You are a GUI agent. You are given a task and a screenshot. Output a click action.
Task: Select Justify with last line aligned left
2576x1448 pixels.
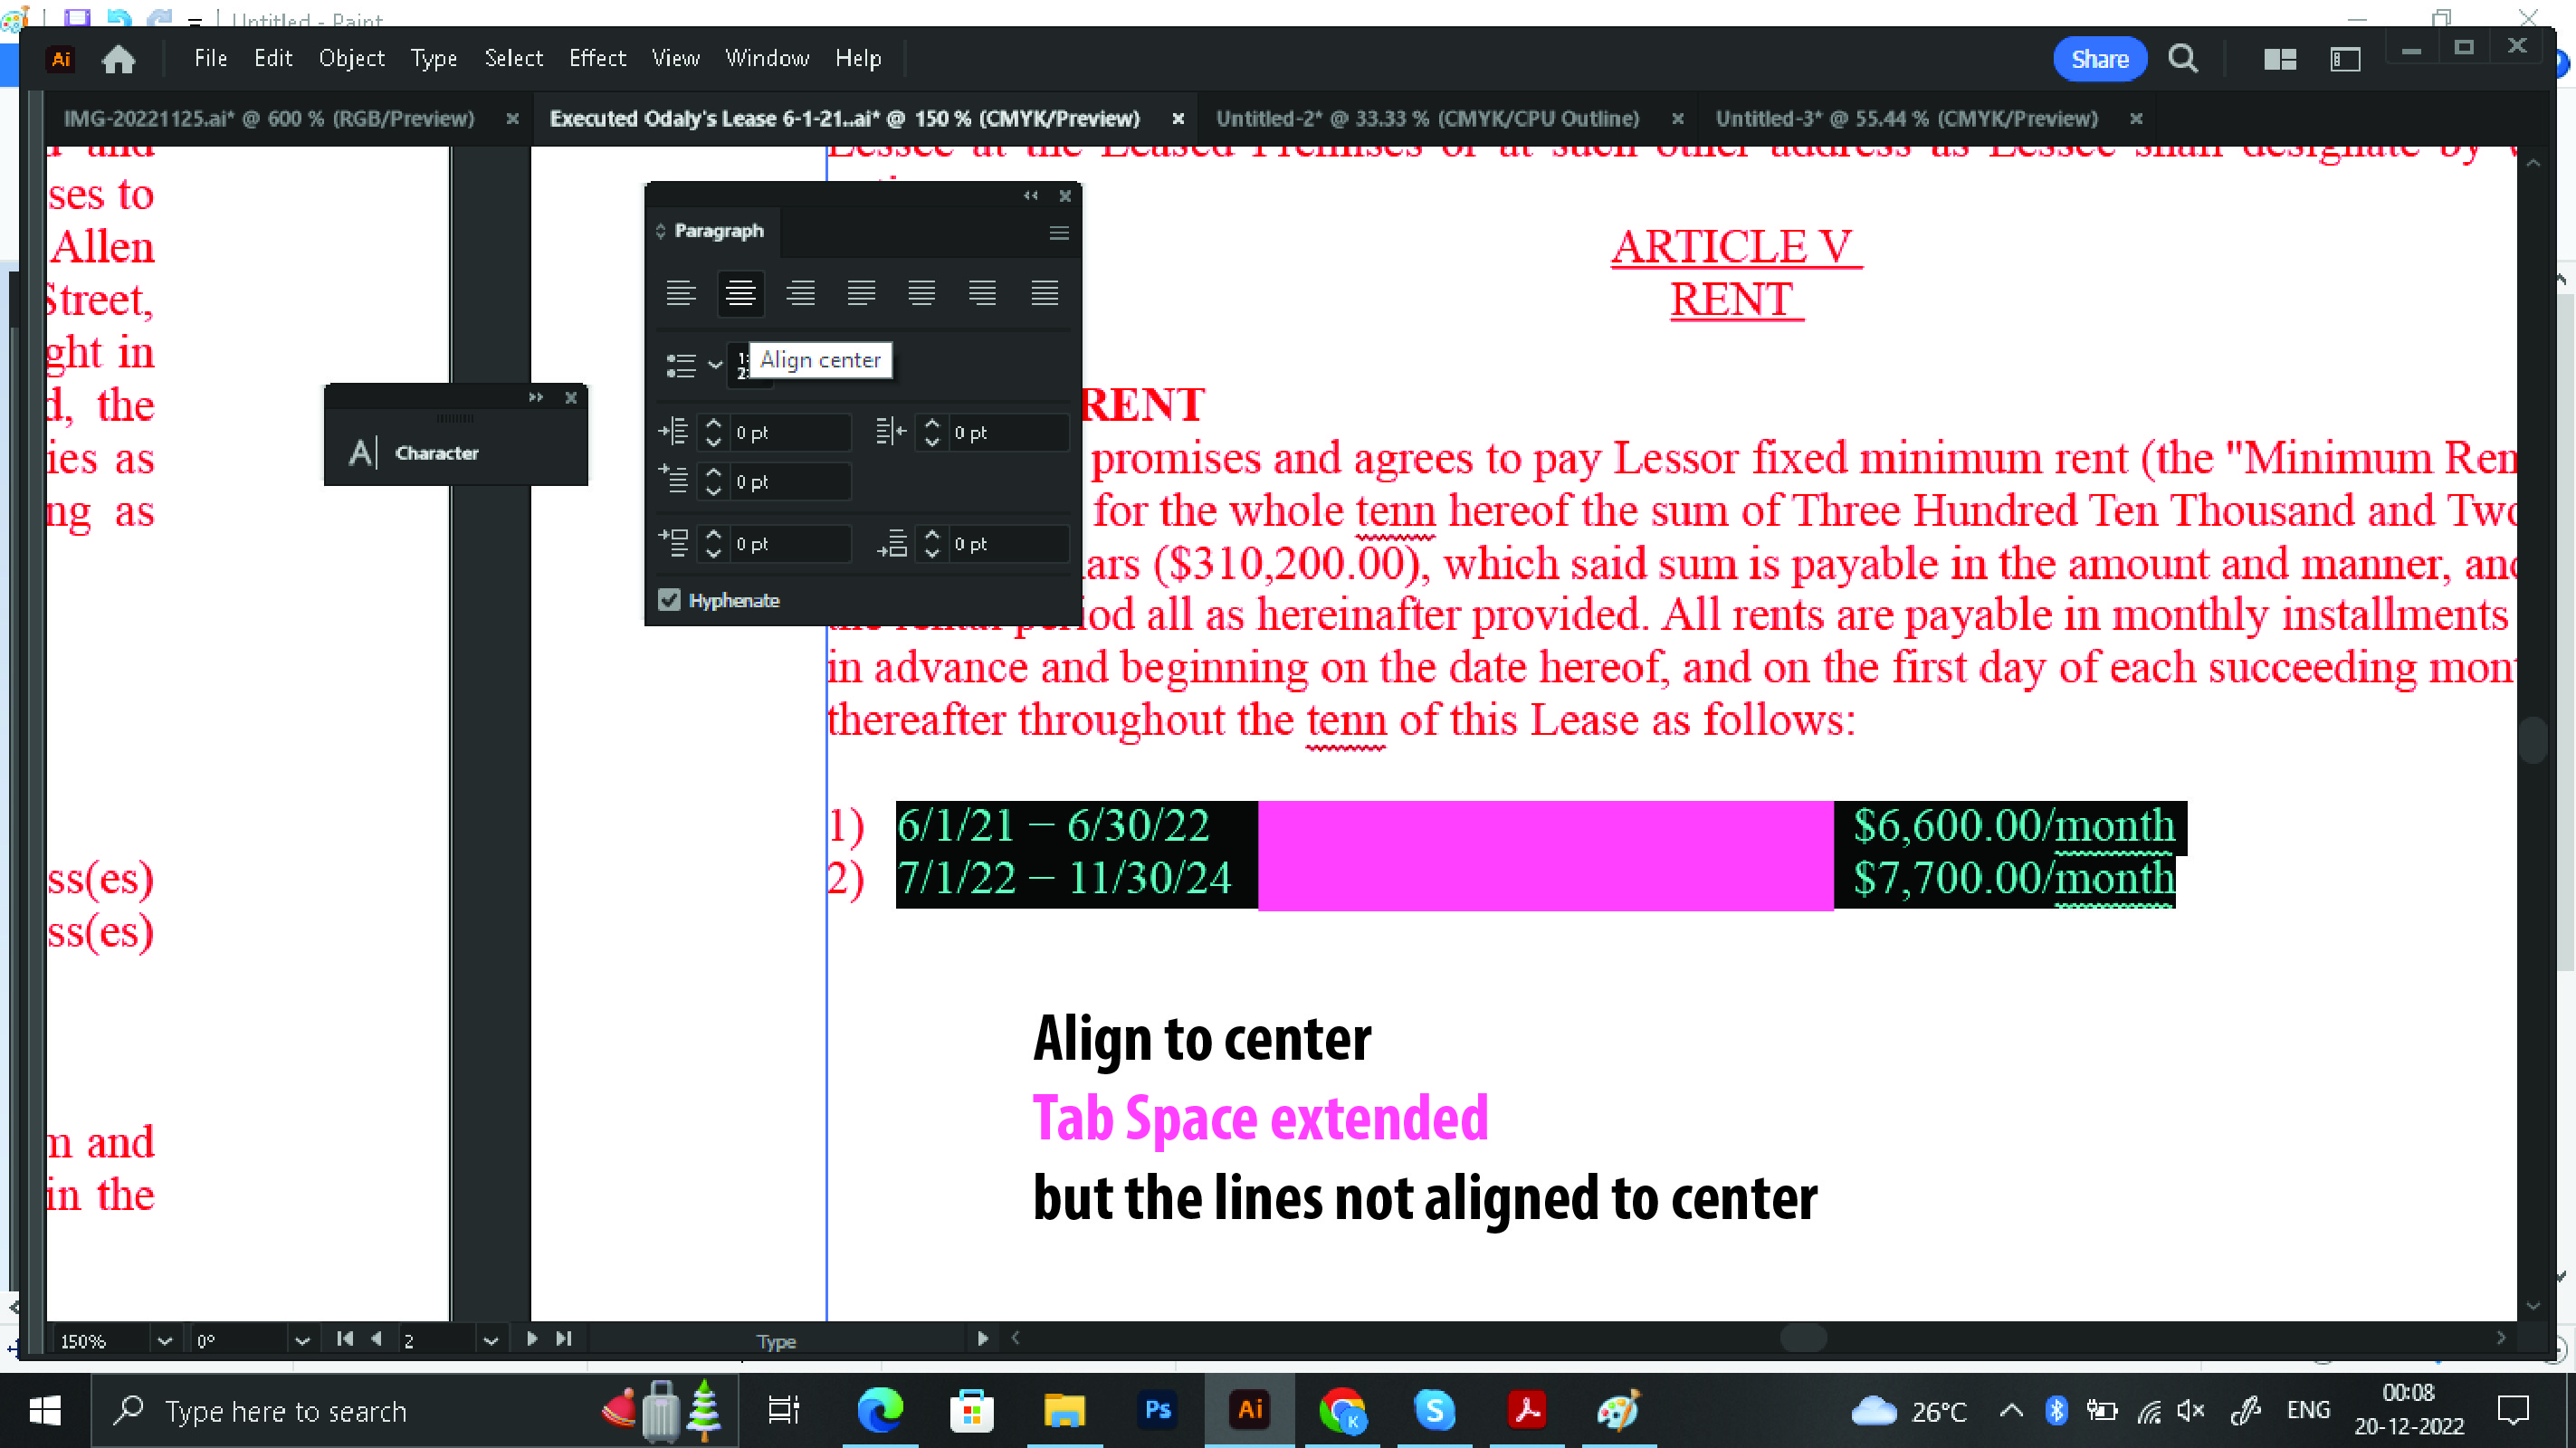pos(861,293)
